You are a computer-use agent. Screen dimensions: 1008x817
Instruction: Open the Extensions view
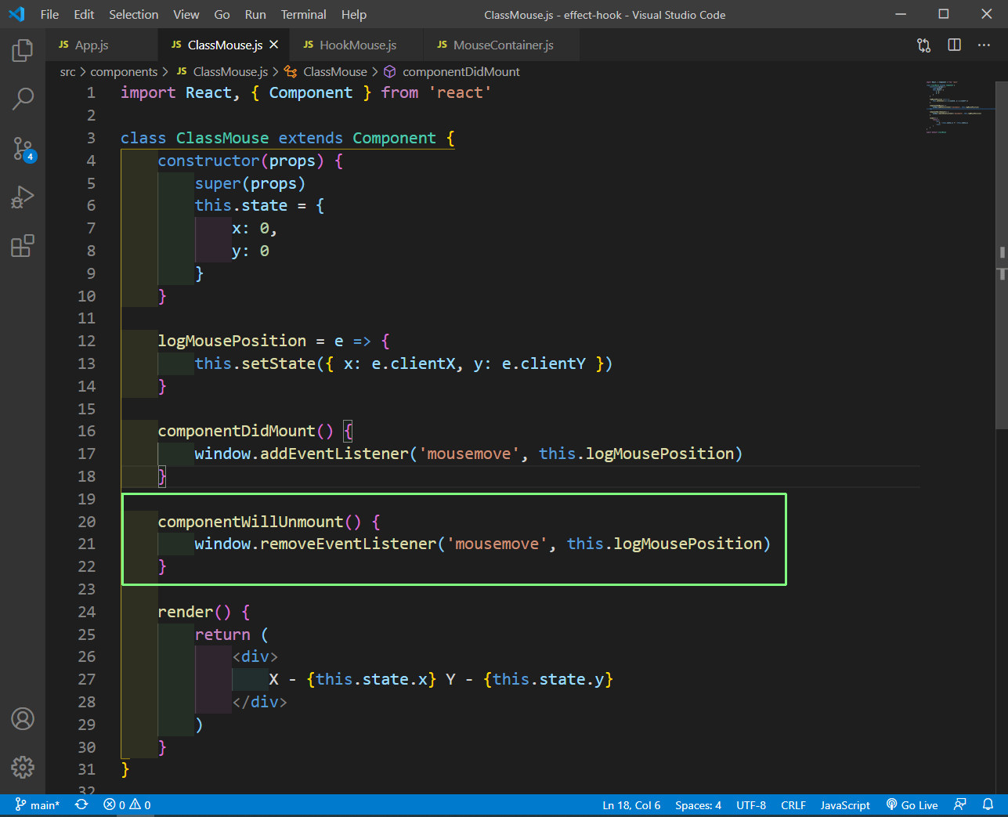coord(23,246)
